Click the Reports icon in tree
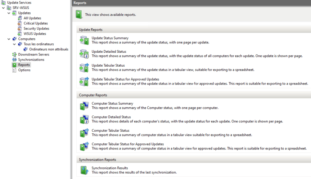The width and height of the screenshot is (311, 179). 14,65
